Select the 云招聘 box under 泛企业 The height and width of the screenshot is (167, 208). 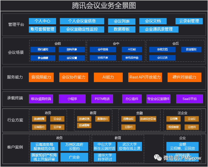click(x=173, y=119)
